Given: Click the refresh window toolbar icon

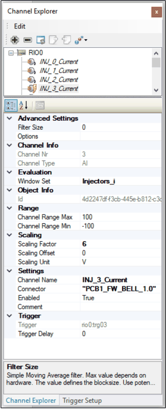Looking at the screenshot, I should pos(41,40).
